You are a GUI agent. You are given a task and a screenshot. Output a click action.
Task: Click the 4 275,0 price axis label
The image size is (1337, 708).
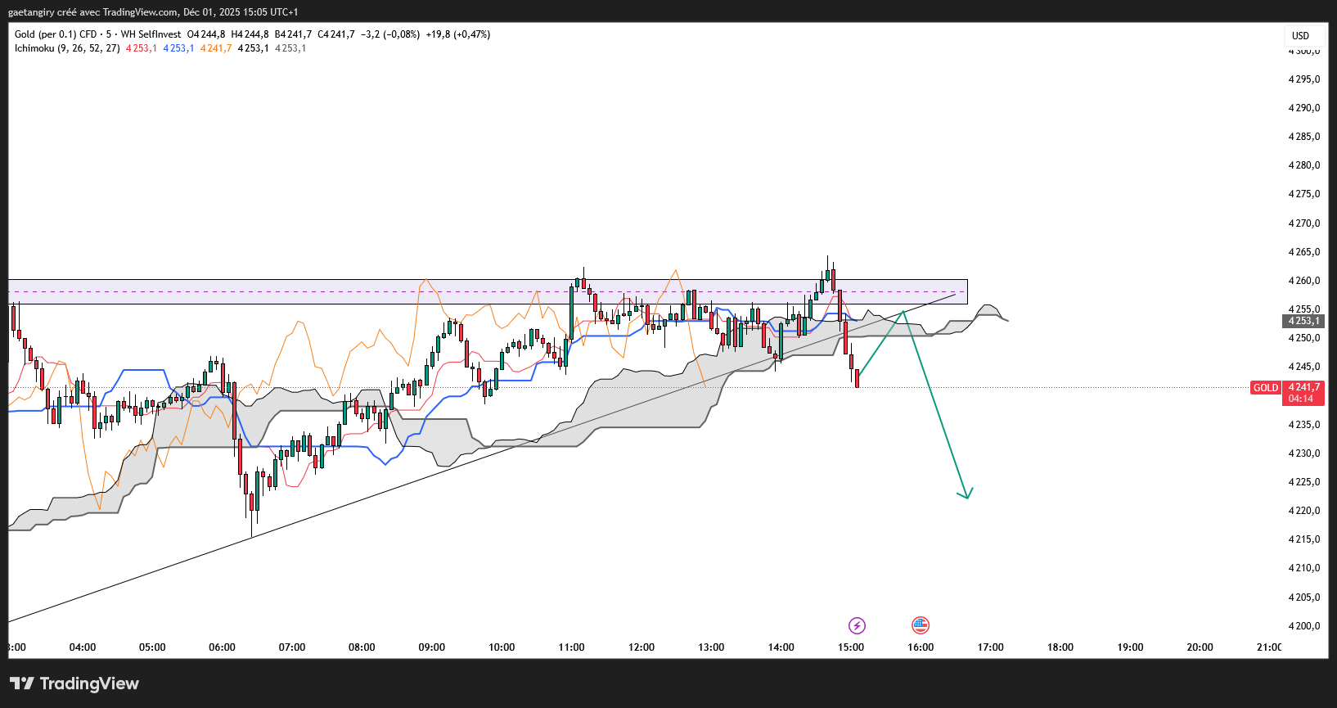1304,194
